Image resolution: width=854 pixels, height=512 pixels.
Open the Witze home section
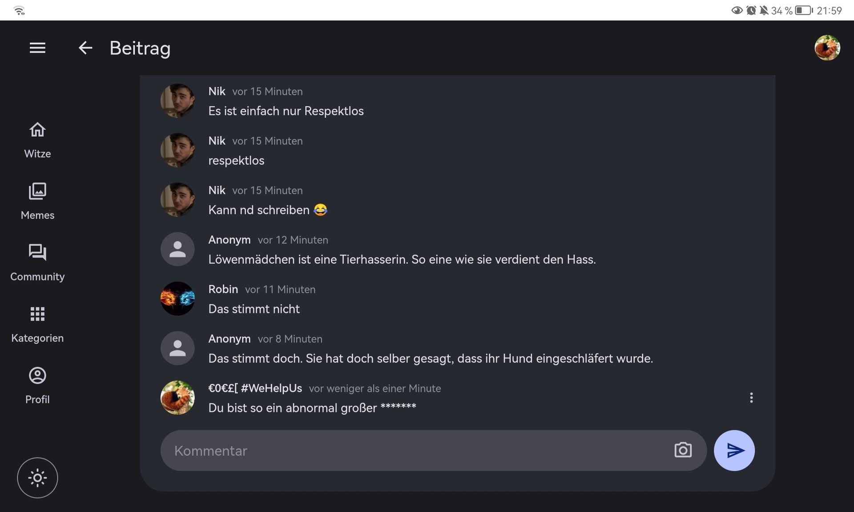pyautogui.click(x=37, y=140)
